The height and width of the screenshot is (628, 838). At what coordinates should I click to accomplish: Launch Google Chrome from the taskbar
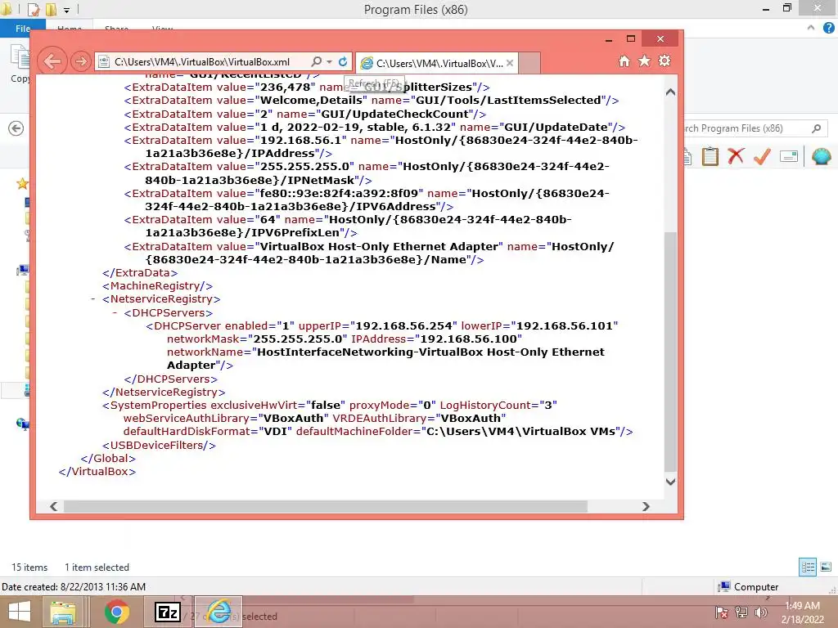coord(116,612)
